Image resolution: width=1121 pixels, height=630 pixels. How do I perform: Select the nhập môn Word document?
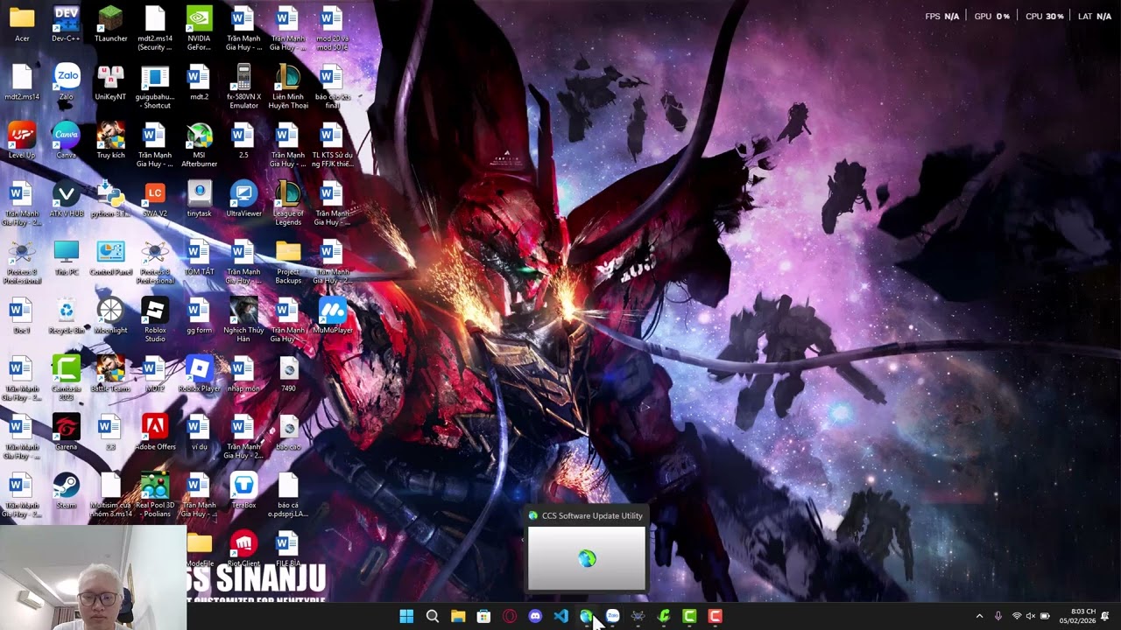pos(243,374)
